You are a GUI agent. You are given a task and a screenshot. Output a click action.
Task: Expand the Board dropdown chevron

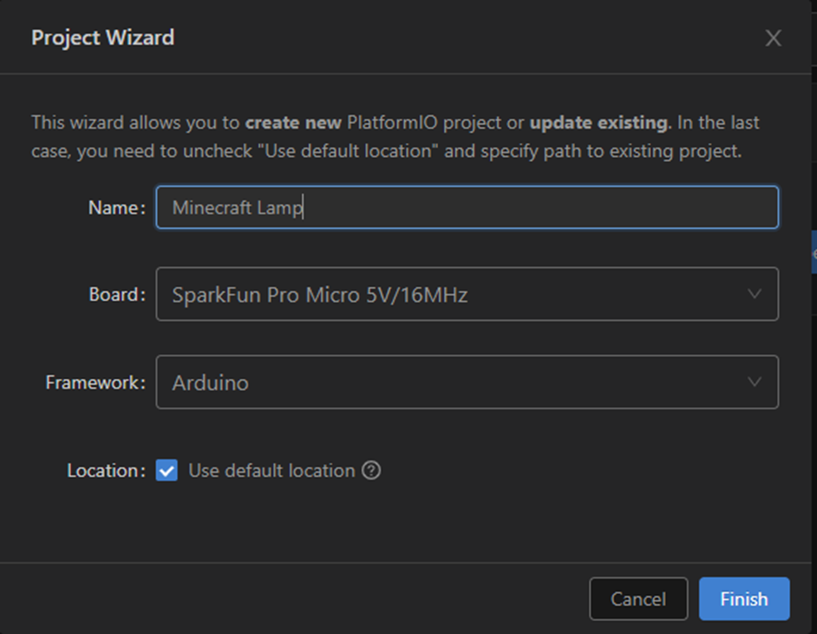pyautogui.click(x=755, y=294)
